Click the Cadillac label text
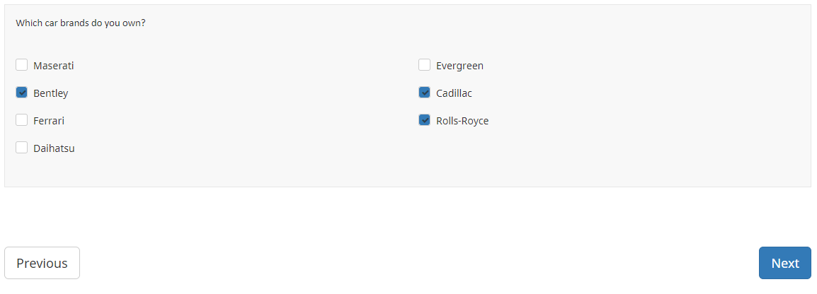The image size is (817, 294). (454, 93)
